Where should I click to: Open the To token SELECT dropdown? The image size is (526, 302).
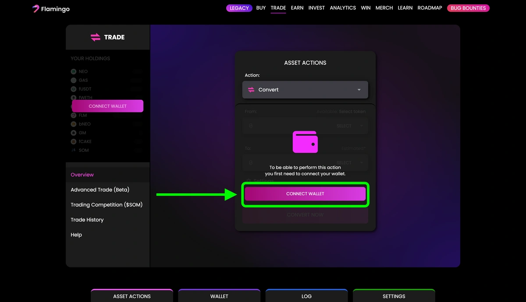(x=348, y=162)
